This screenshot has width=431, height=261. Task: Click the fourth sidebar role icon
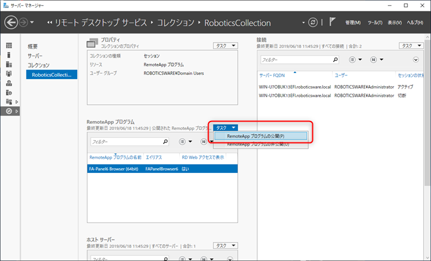pos(9,74)
